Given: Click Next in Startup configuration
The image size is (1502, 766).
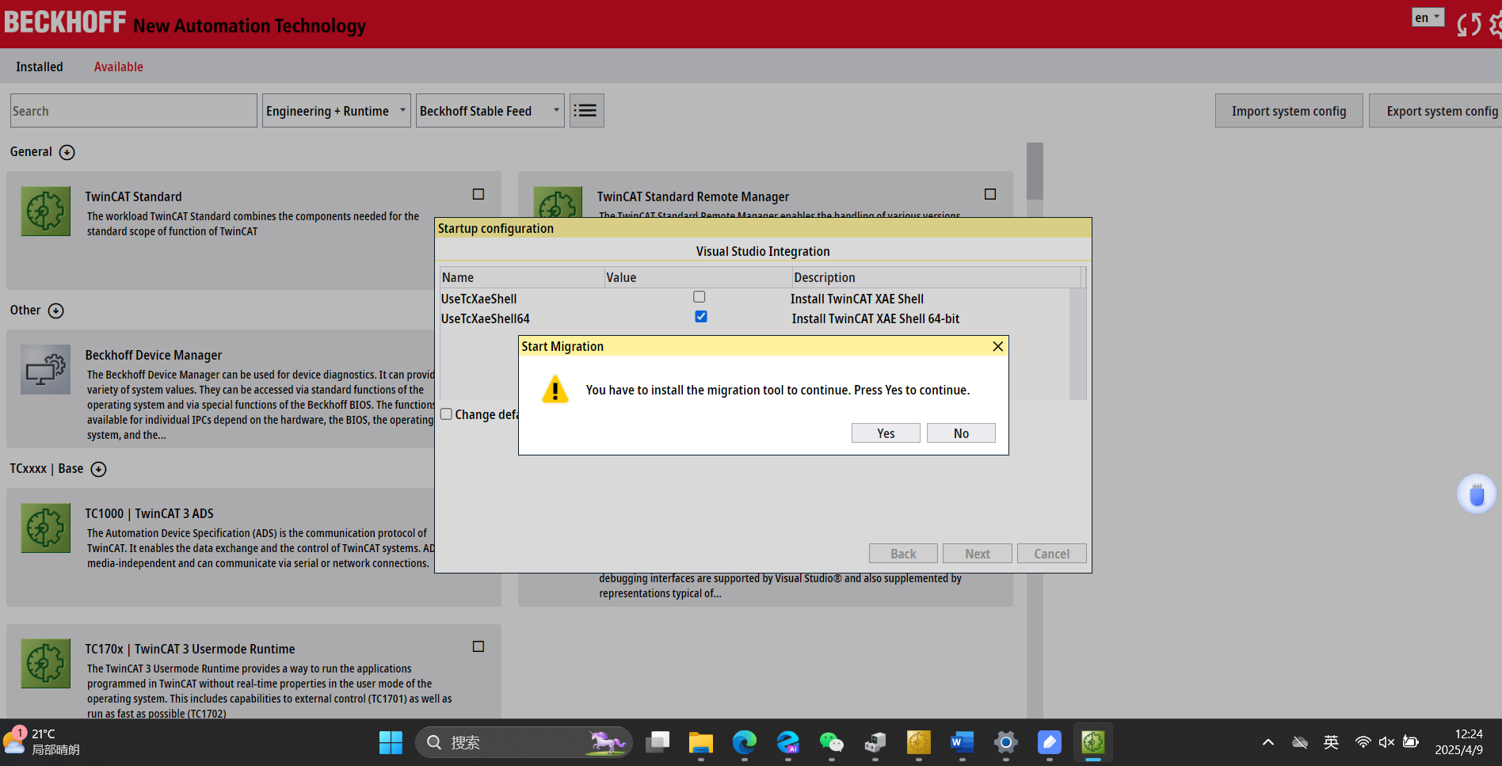Looking at the screenshot, I should [x=978, y=554].
